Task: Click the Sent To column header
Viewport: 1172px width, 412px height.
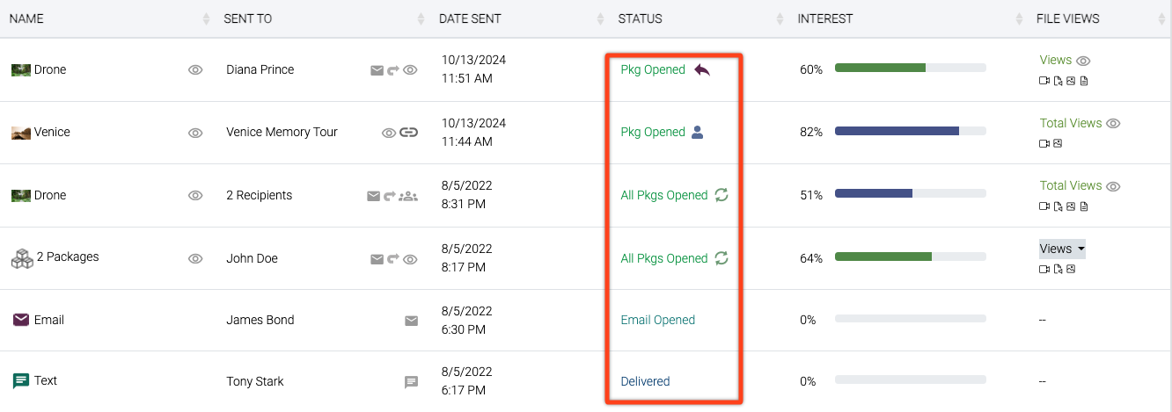Action: click(x=248, y=18)
